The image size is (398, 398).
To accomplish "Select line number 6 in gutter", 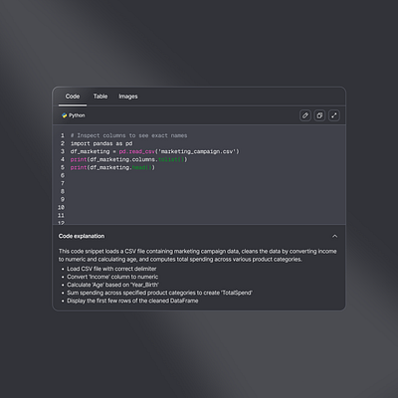I will 63,175.
